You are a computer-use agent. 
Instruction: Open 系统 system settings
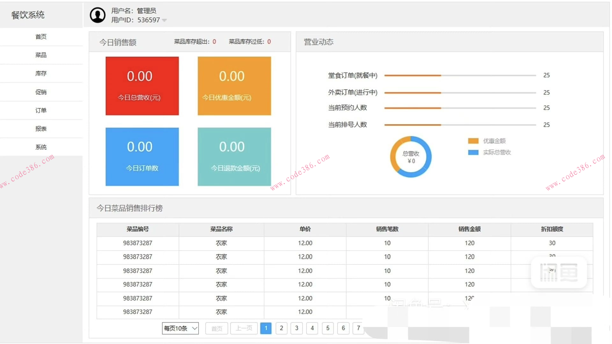41,147
